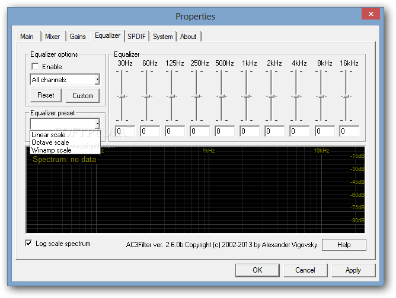Click the AC3Filter version copyright text
The width and height of the screenshot is (396, 298).
click(x=222, y=245)
